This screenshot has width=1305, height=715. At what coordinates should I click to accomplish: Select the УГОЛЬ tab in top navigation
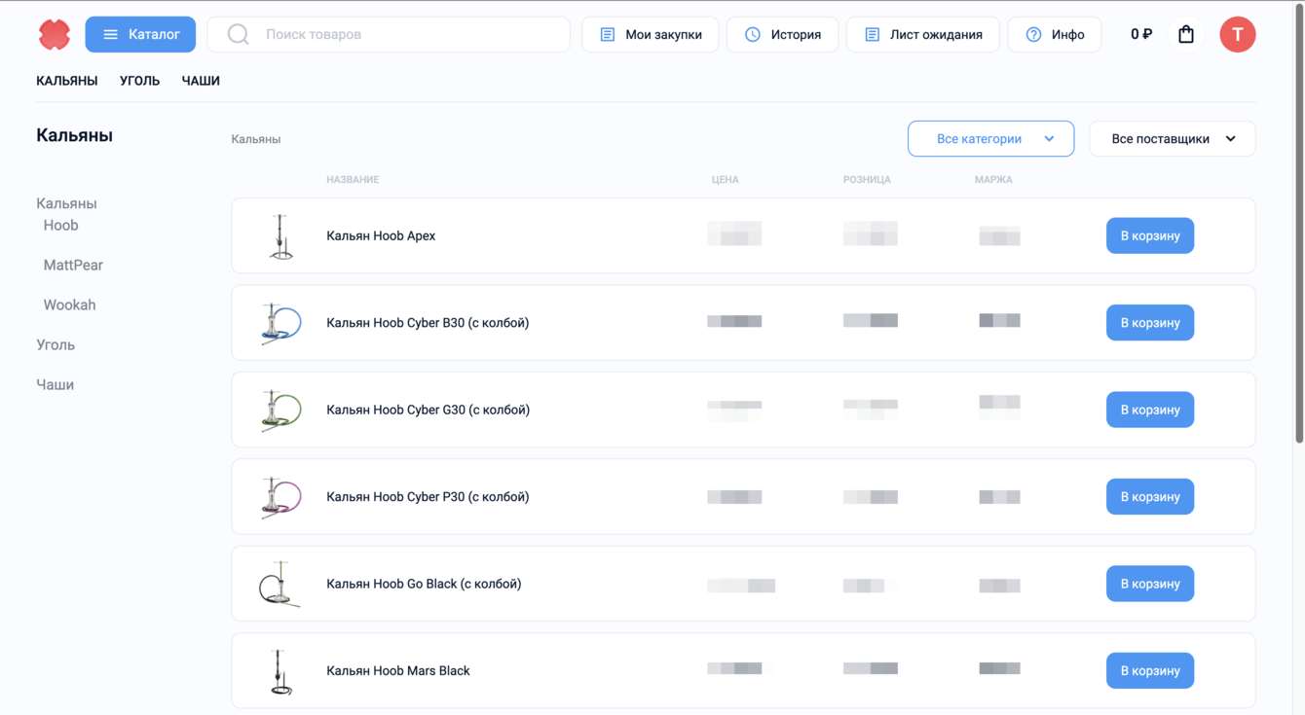(x=139, y=81)
